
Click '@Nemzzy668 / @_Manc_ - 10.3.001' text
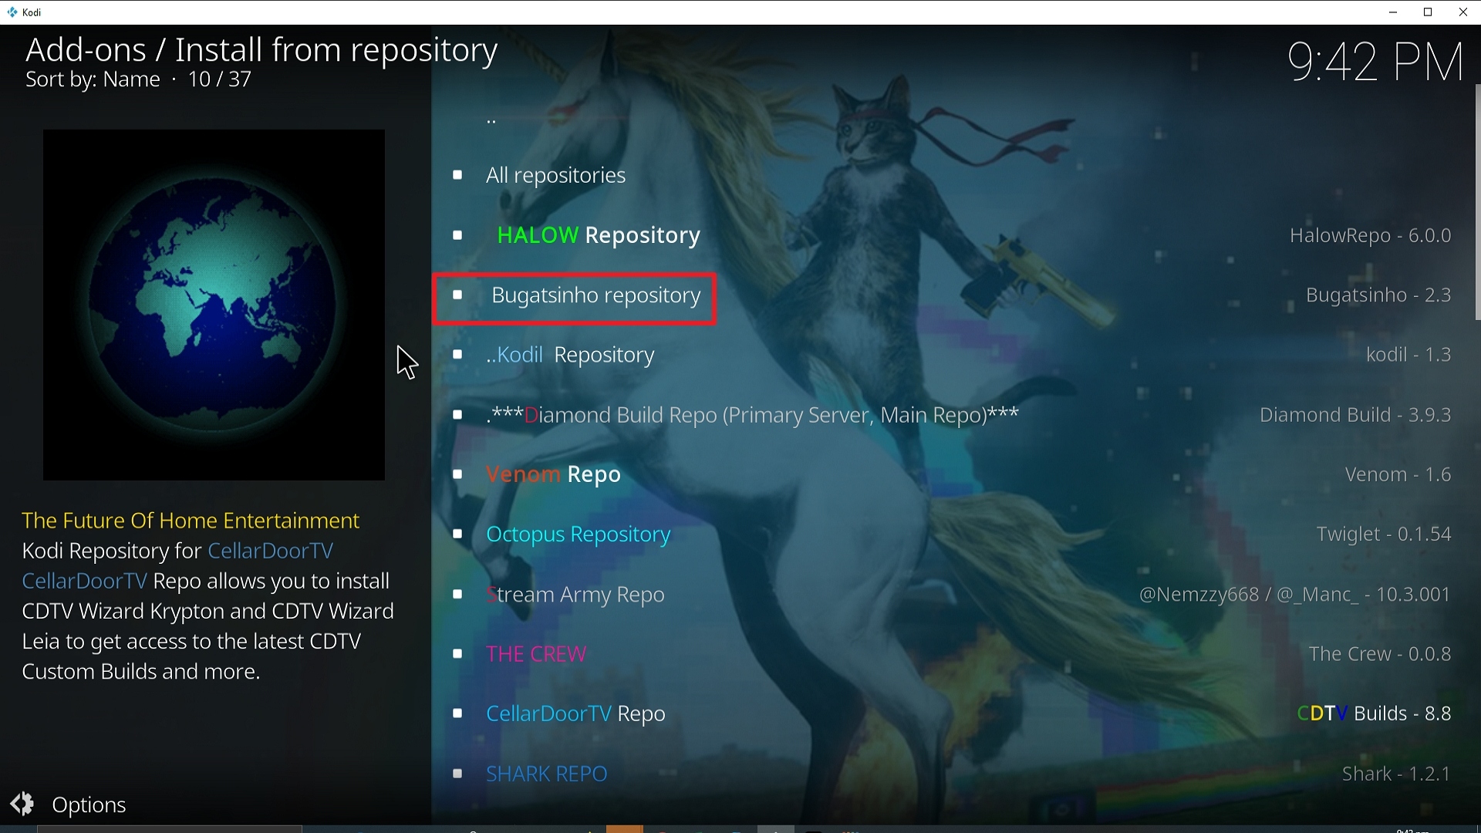(1295, 595)
